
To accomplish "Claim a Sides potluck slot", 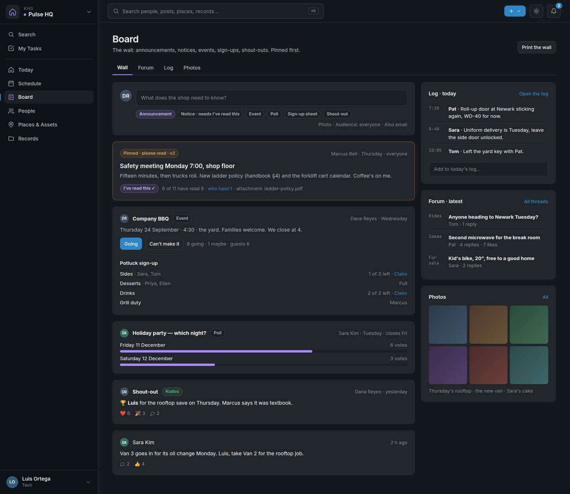I will click(x=401, y=274).
